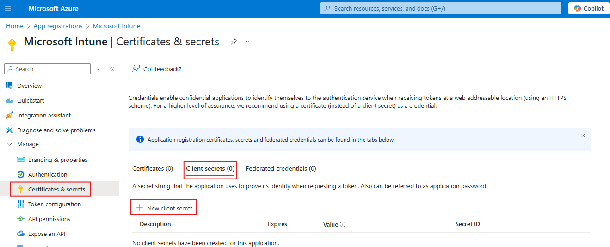Click the Quickstart cloud icon
610x247 pixels.
point(9,100)
